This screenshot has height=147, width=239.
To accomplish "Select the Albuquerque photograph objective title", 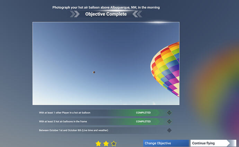I will (106, 8).
